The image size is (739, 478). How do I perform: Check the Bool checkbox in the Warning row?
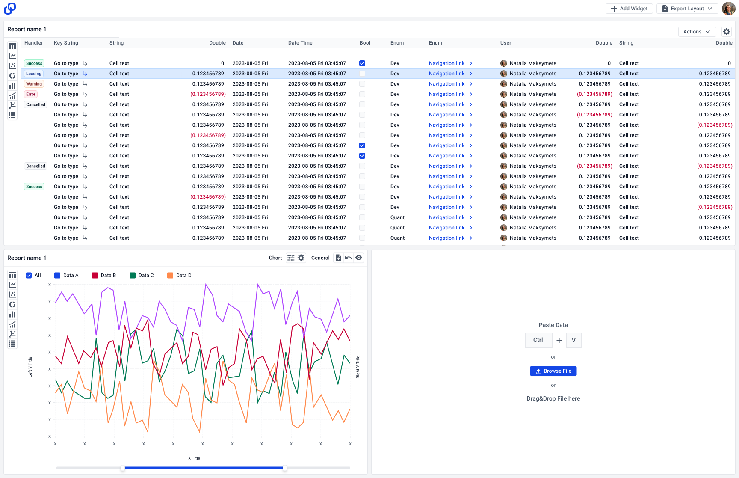pyautogui.click(x=362, y=84)
